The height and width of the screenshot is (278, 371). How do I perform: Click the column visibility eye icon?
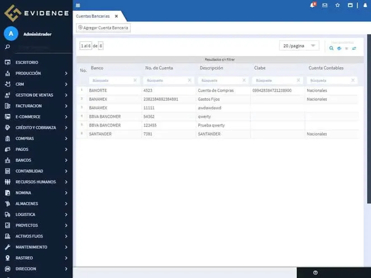click(x=339, y=48)
